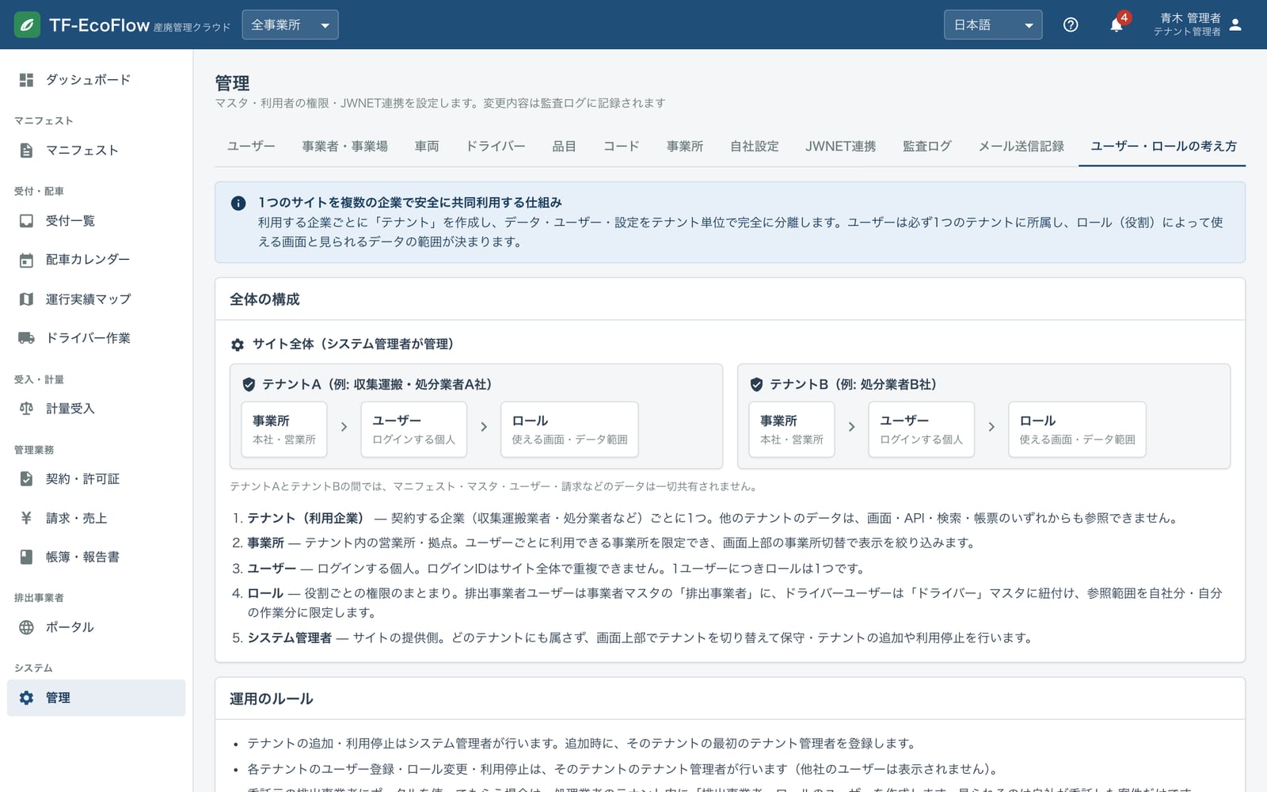Screen dimensions: 1267x792
Task: Click the 運行実績マップ map icon
Action: (x=26, y=299)
